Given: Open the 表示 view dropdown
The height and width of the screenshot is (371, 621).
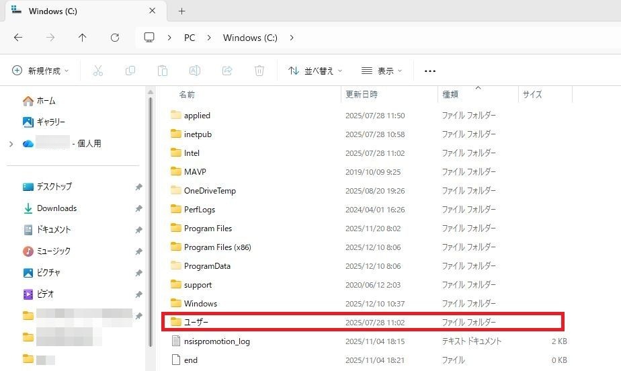Looking at the screenshot, I should [x=382, y=71].
